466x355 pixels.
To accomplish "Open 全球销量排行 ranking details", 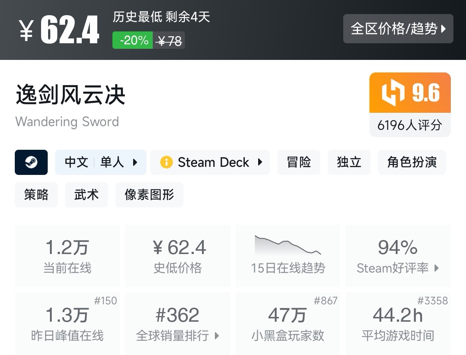I will pos(216,337).
